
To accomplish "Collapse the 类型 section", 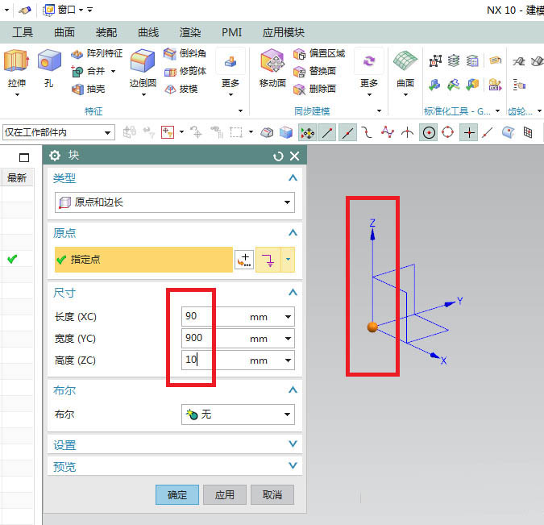I will (293, 177).
